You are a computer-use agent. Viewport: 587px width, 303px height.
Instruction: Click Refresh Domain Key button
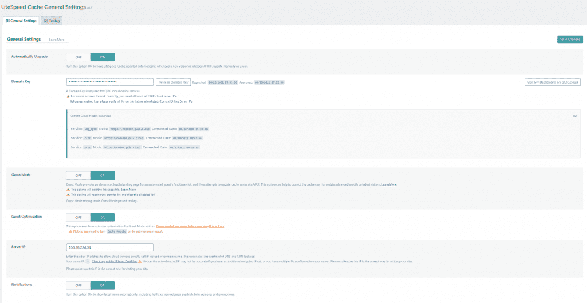coord(173,82)
